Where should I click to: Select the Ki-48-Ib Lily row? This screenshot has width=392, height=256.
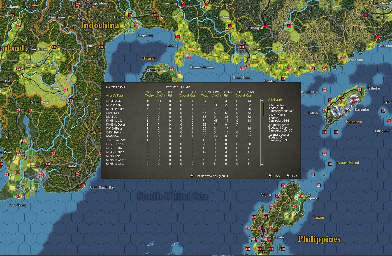178,121
